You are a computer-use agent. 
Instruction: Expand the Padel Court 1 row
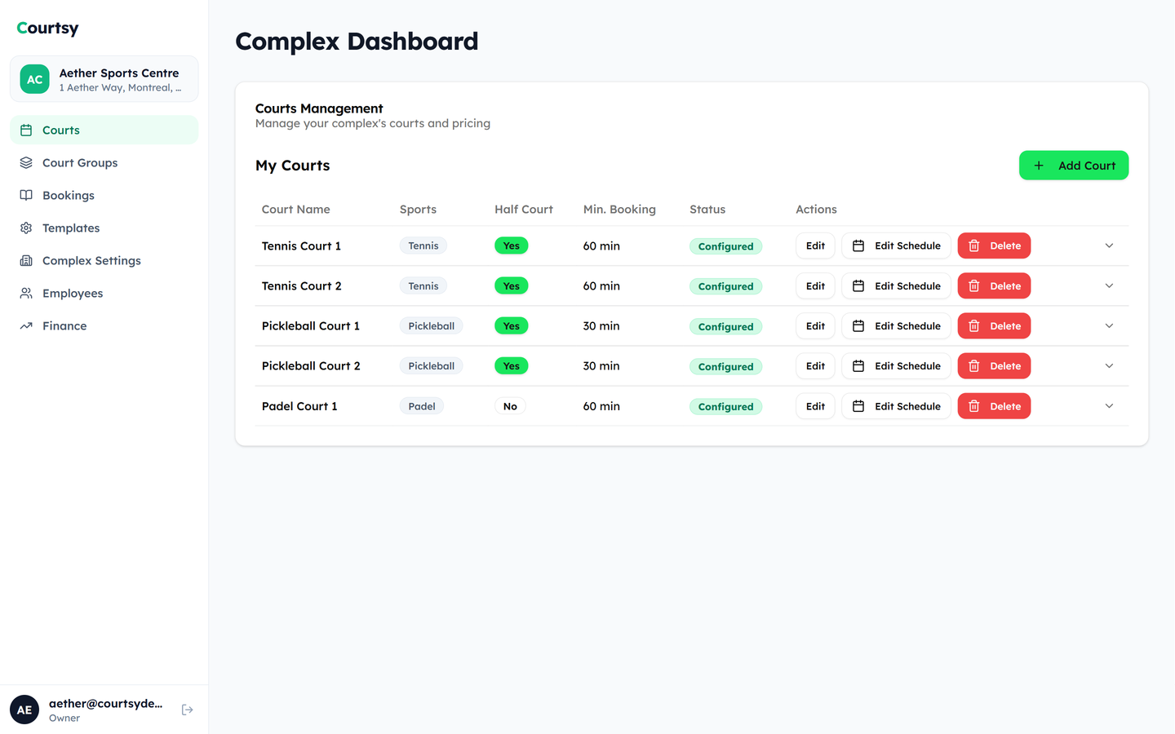click(x=1109, y=406)
